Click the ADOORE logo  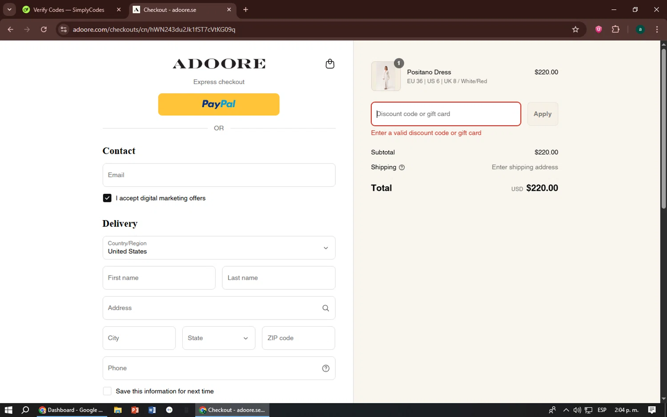(x=219, y=64)
